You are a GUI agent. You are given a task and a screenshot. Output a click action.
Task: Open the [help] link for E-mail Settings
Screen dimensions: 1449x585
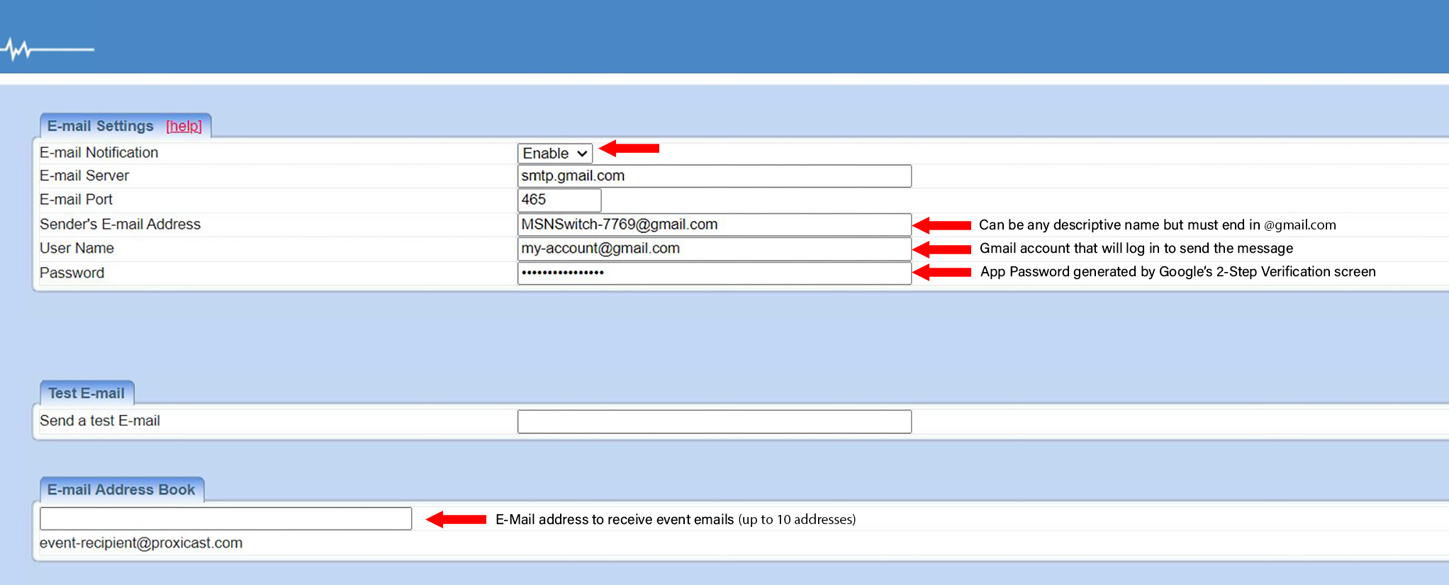[184, 126]
